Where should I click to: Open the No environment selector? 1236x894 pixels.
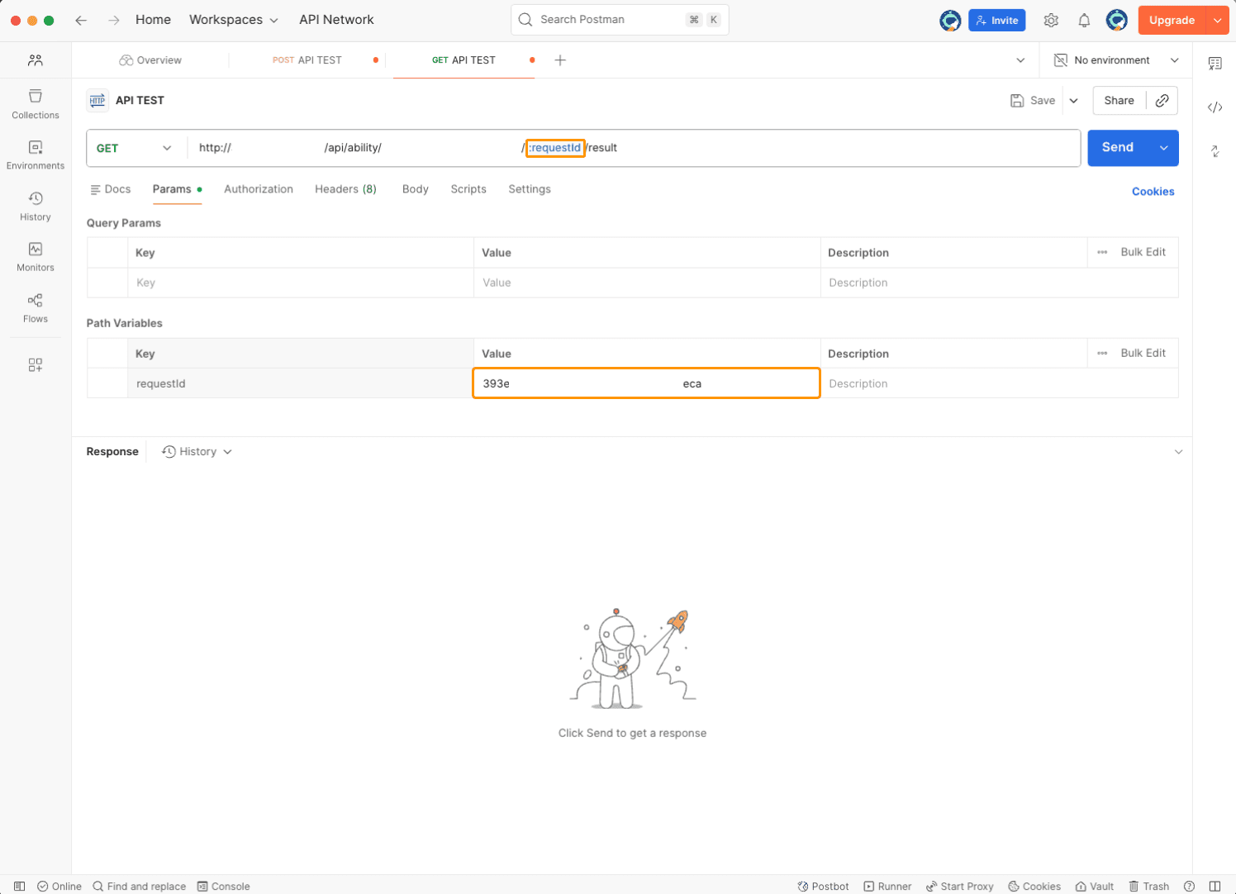pyautogui.click(x=1116, y=60)
